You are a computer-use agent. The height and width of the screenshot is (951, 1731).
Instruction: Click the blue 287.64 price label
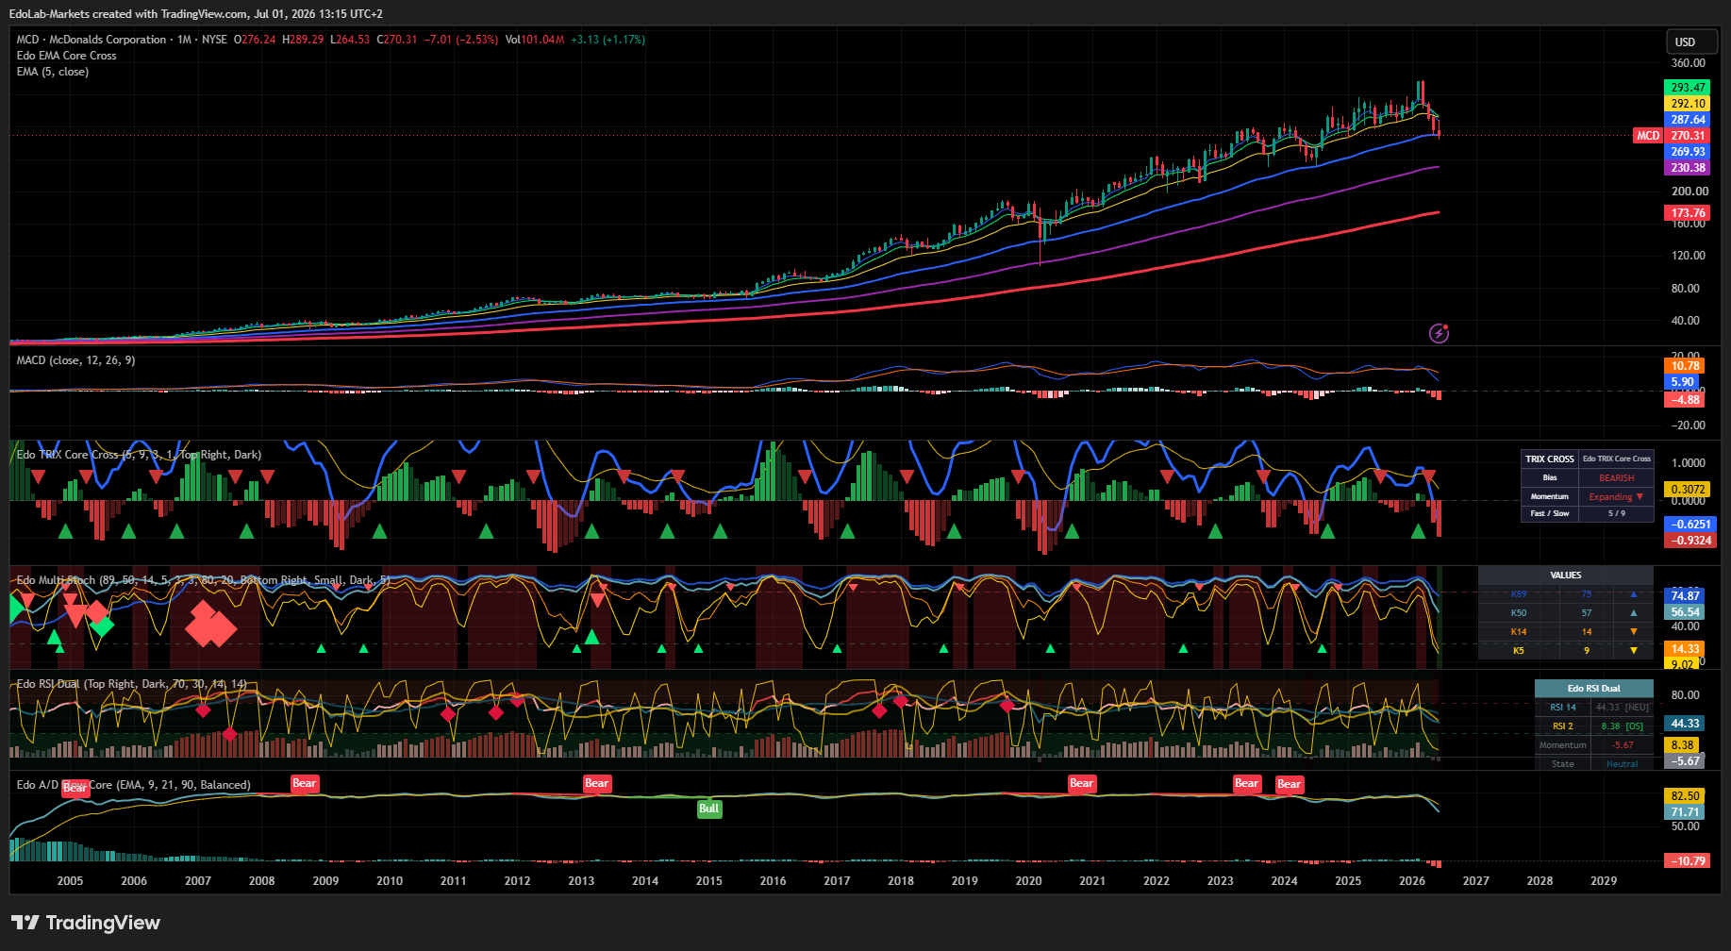[x=1689, y=120]
